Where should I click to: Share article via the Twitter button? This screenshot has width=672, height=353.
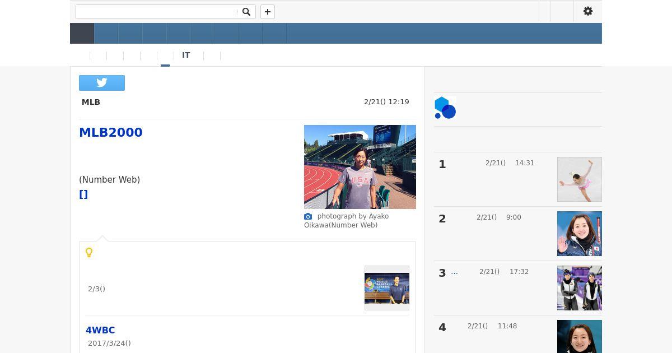click(102, 82)
